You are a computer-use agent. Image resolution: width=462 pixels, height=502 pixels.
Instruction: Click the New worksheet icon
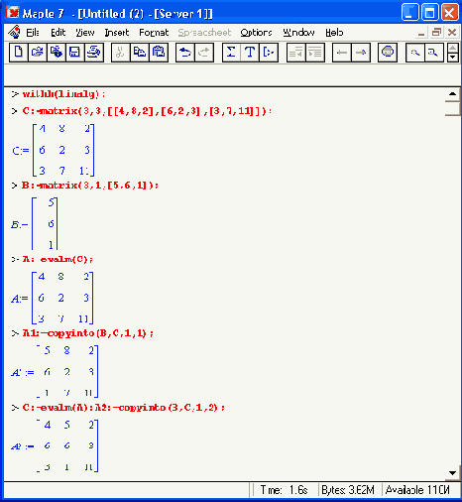(19, 53)
